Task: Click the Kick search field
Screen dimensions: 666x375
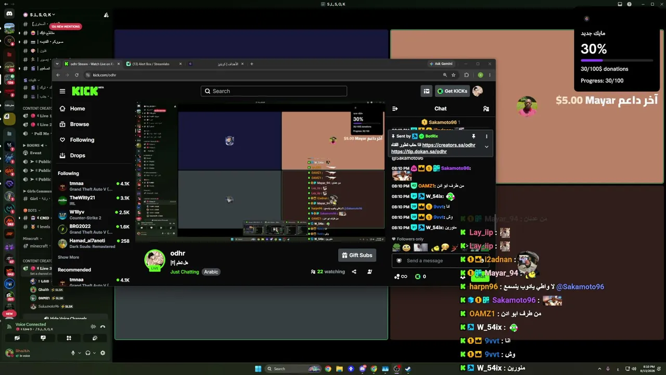Action: (274, 91)
